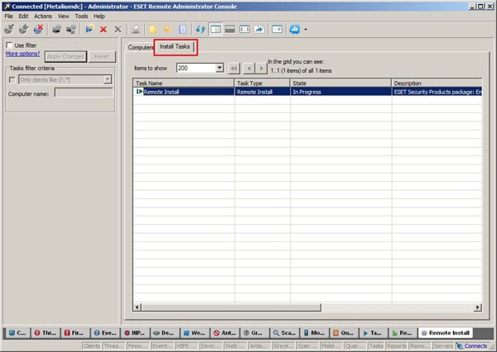Go to first page with << button

(x=234, y=69)
